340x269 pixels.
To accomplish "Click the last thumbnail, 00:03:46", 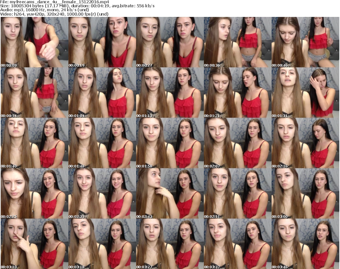I will point(305,244).
